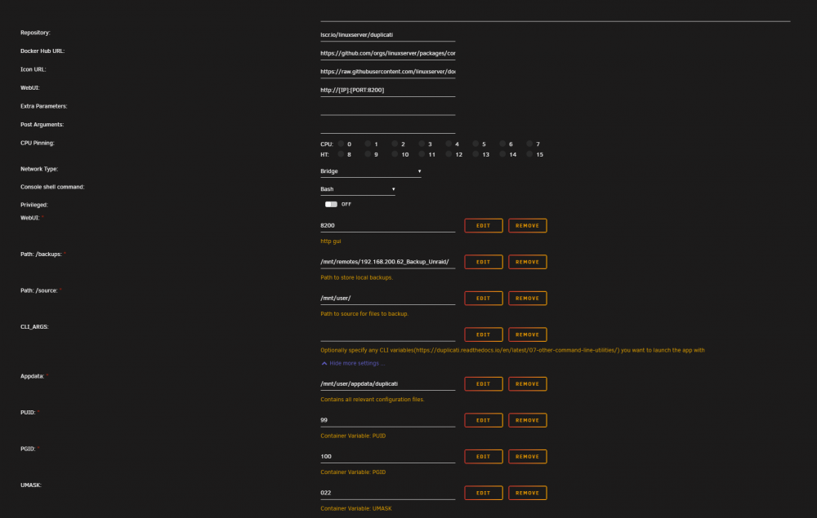Remove the PGID variable

pyautogui.click(x=527, y=457)
